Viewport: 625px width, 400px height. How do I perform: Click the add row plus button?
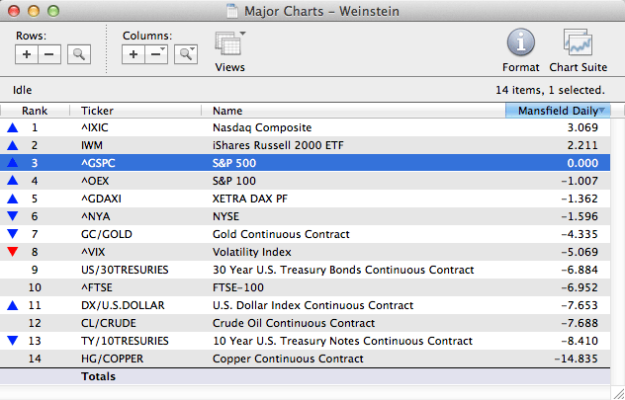pos(26,53)
